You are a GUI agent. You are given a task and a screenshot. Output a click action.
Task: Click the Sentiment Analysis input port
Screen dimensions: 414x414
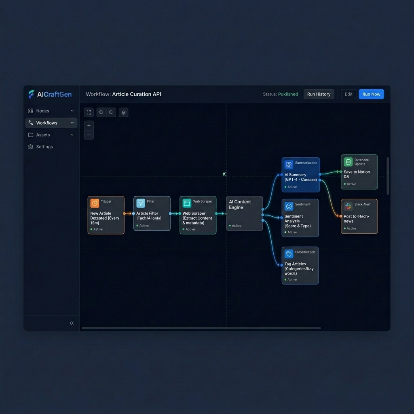point(282,218)
